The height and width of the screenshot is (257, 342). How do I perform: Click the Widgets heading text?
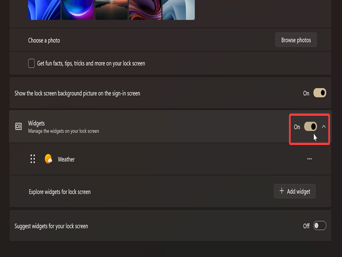point(36,123)
